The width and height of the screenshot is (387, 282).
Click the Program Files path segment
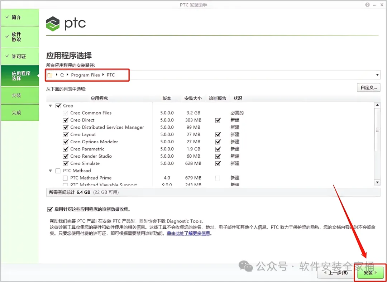[85, 75]
